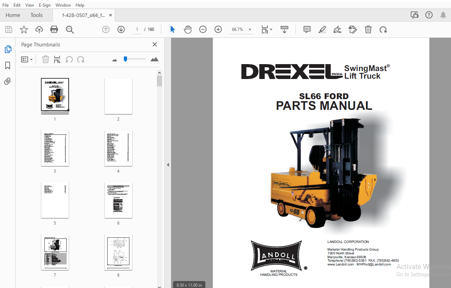Select page 5 thumbnail
The height and width of the screenshot is (288, 451).
click(x=55, y=200)
